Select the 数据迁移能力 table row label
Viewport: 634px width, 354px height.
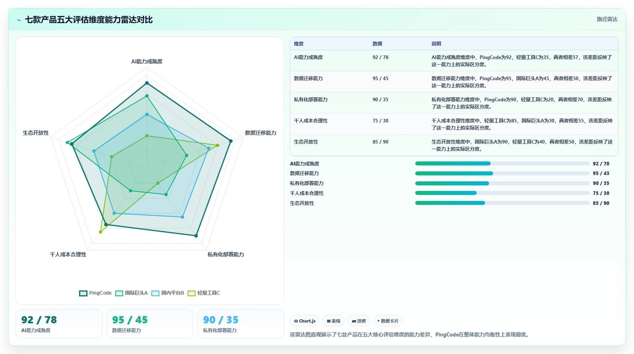coord(308,79)
